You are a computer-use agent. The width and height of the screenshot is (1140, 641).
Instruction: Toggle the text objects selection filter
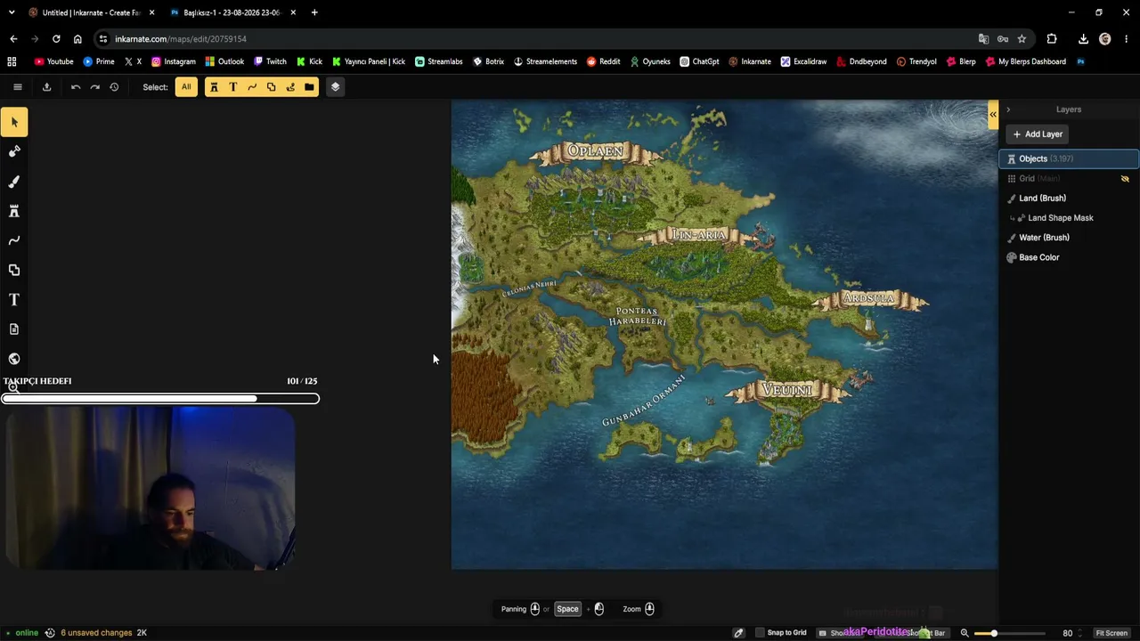233,86
